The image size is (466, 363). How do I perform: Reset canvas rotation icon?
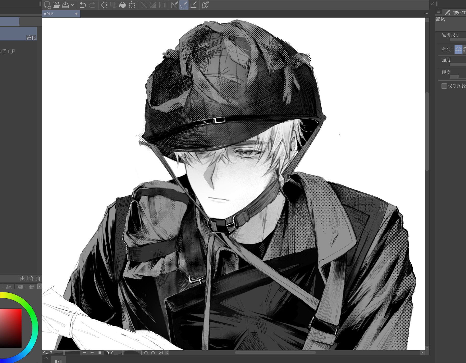(x=161, y=353)
